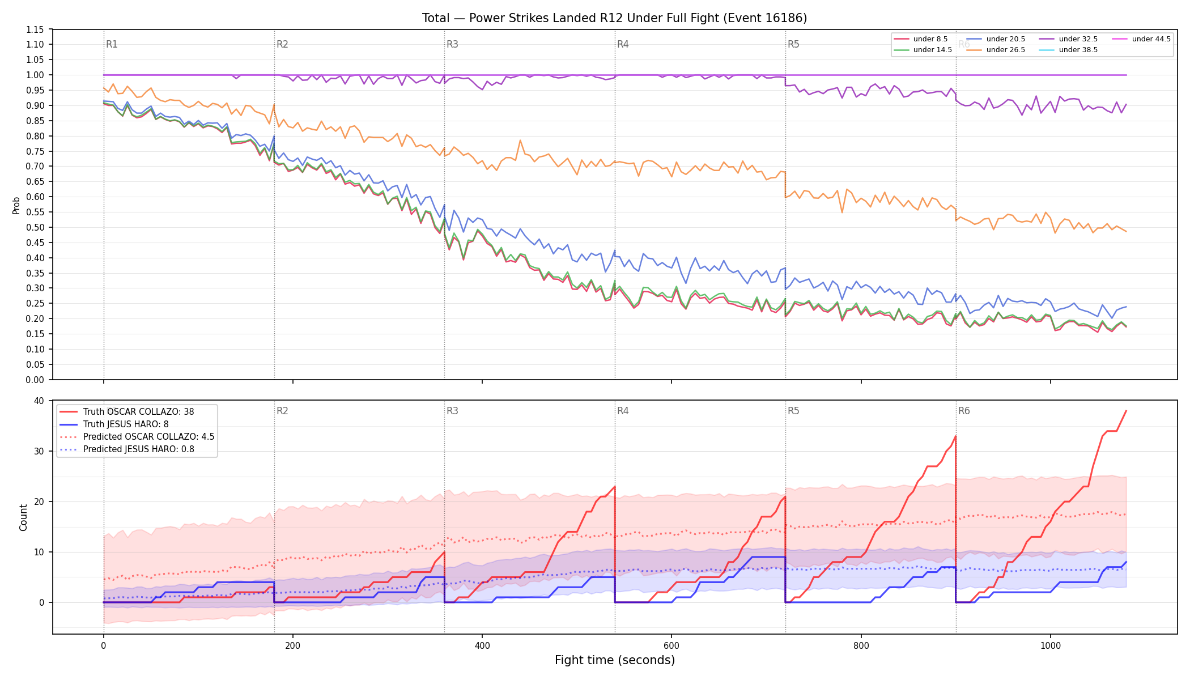Click the 1000 tick on the time axis
Image resolution: width=1190 pixels, height=680 pixels.
click(x=1051, y=645)
